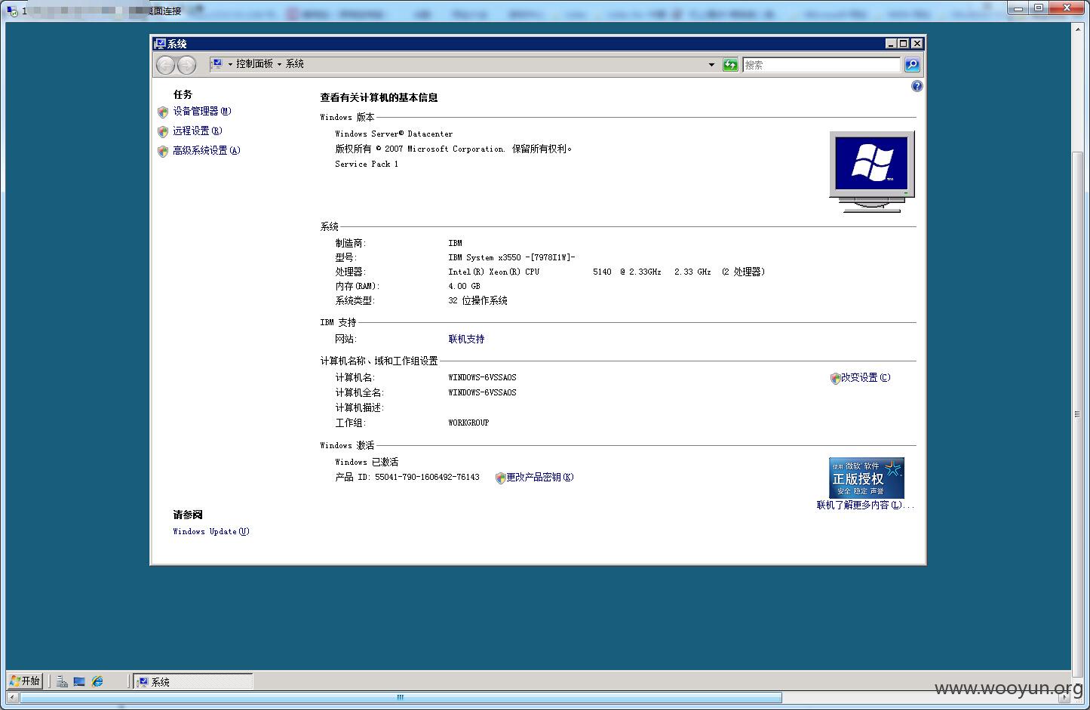
Task: Click the IBM manufacturer value beside 制造商
Action: (455, 244)
